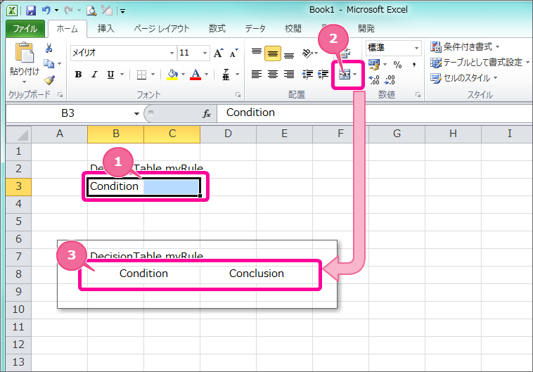This screenshot has width=533, height=372.
Task: Open the borders dropdown arrow
Action: coord(153,75)
